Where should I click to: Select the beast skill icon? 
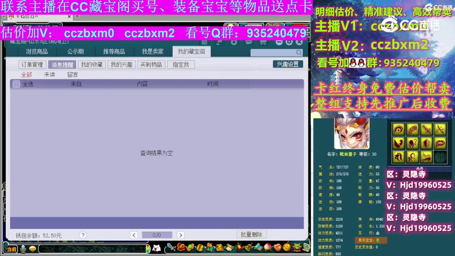tap(427, 157)
